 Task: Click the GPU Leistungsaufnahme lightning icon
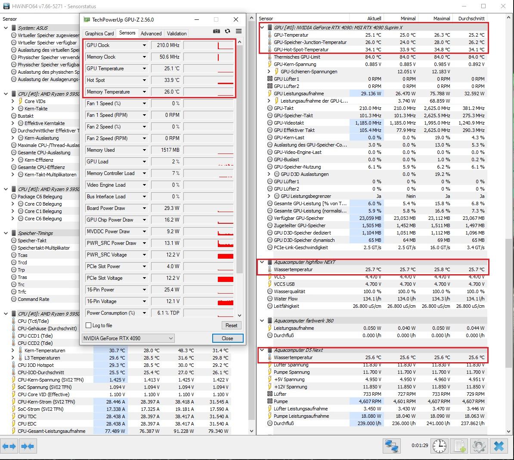(x=270, y=94)
